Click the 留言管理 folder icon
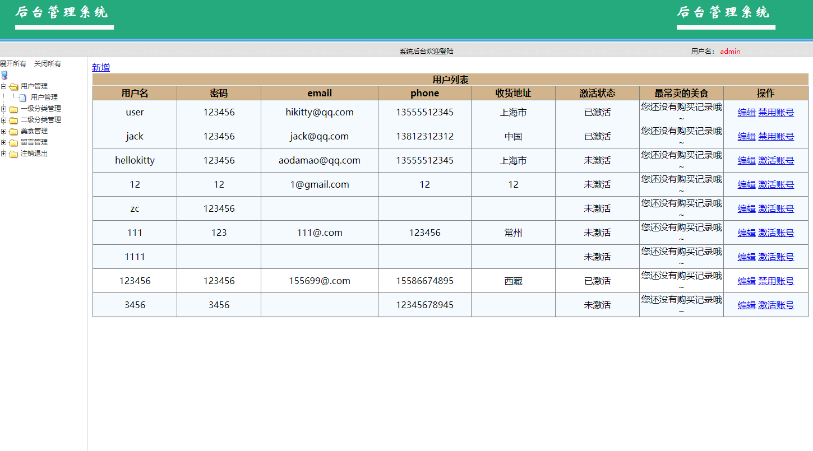 (13, 142)
